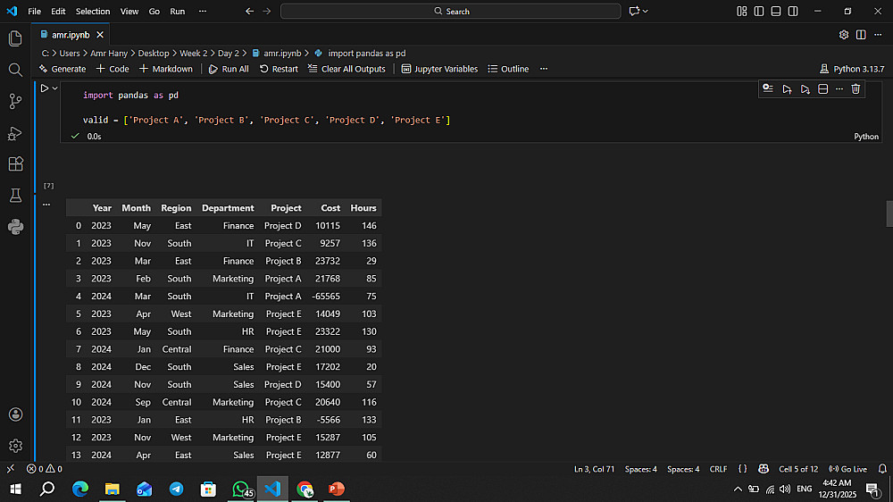Open the errors and warnings counter
Viewport: 893px width, 502px height.
coord(45,469)
